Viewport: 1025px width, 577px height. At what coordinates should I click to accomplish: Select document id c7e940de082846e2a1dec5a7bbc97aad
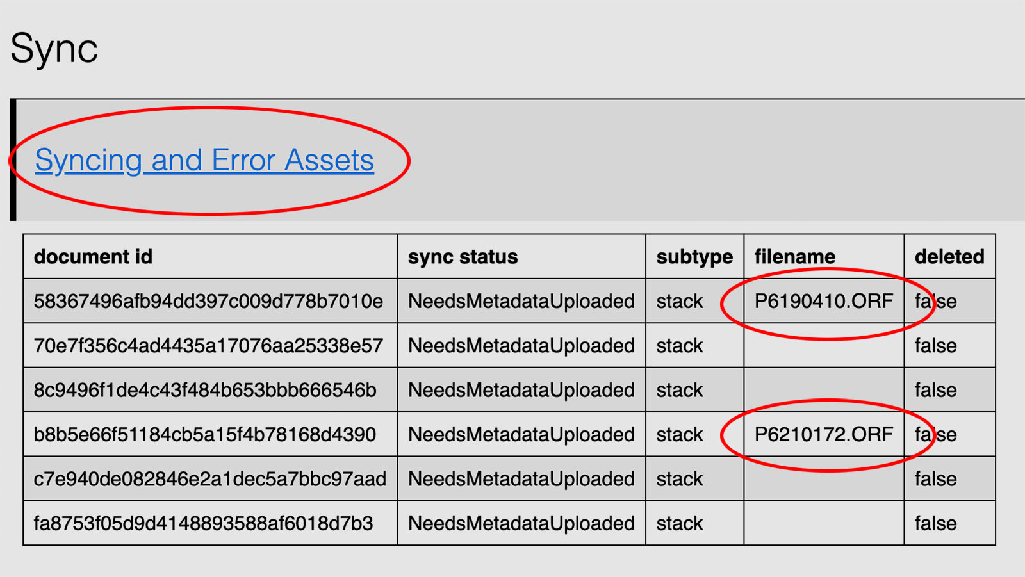[209, 479]
